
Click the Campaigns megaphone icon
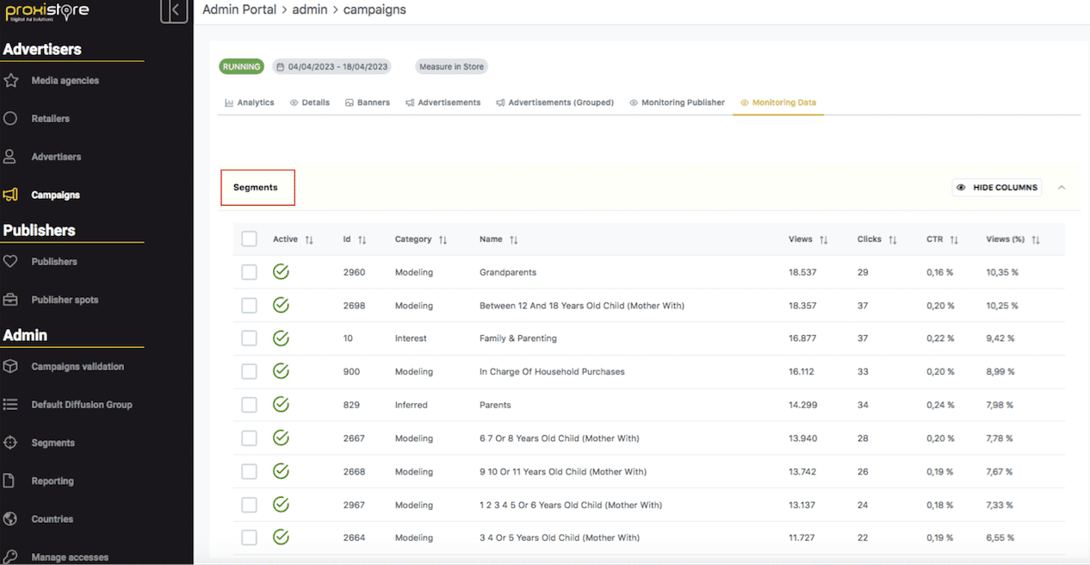(x=10, y=195)
